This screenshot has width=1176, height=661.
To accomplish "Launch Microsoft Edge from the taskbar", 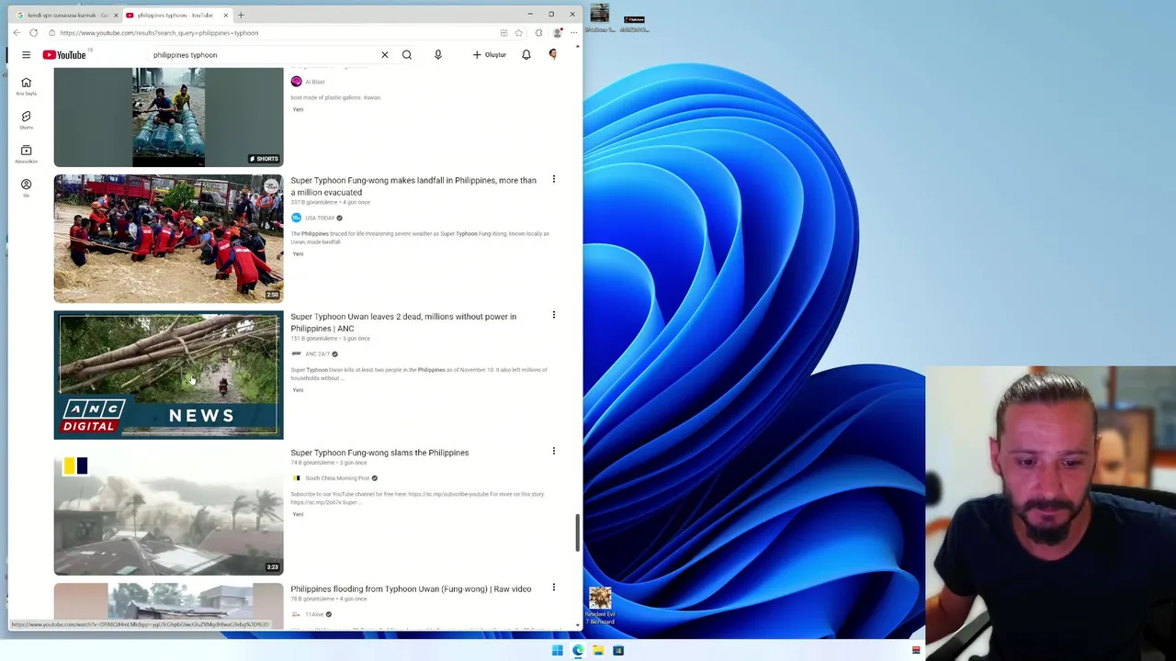I will (578, 650).
